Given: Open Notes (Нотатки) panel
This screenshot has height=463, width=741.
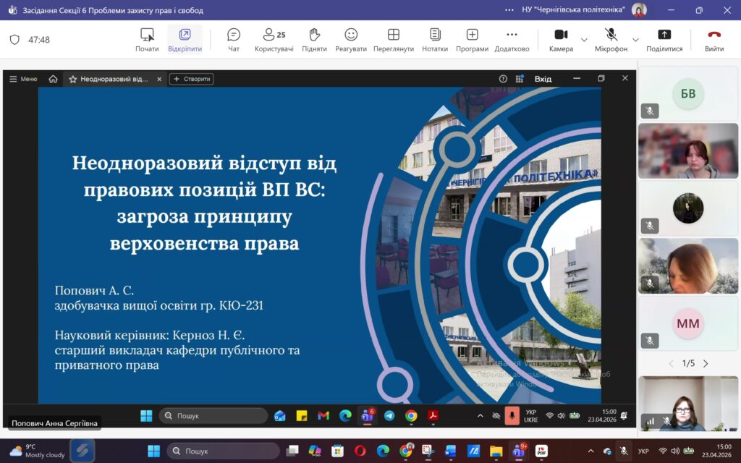Looking at the screenshot, I should point(435,39).
